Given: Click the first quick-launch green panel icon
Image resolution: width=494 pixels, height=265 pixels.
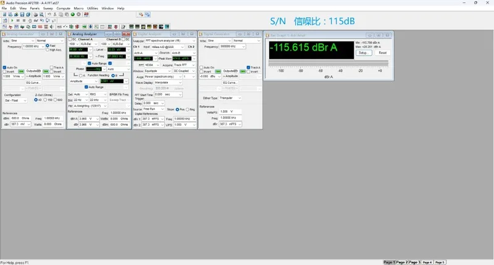Looking at the screenshot, I should tap(132, 26).
